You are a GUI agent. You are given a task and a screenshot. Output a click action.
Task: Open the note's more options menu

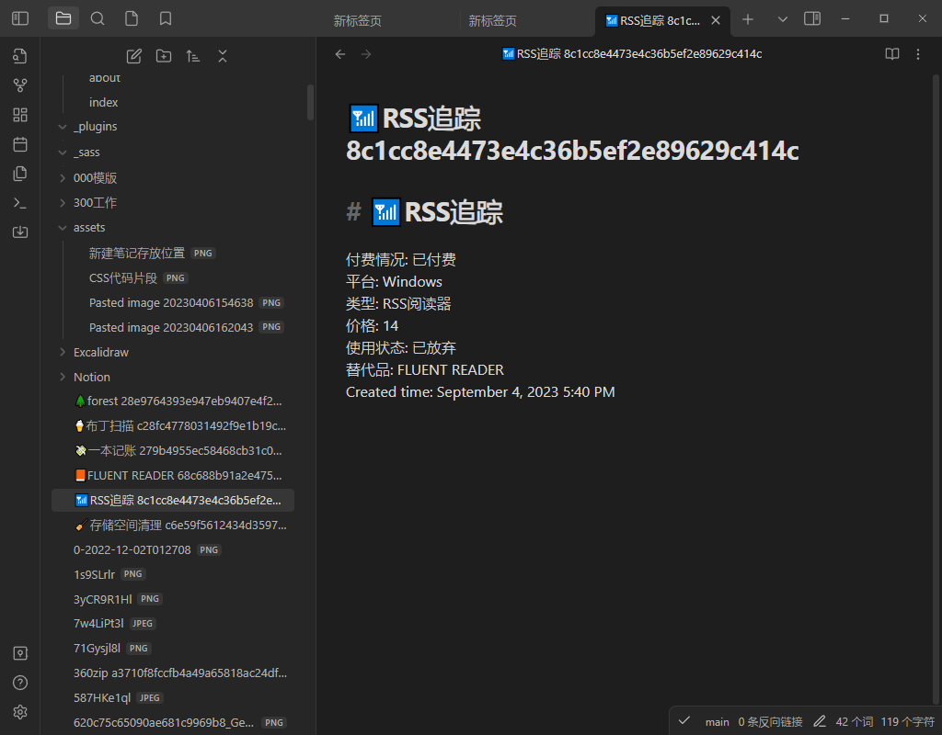pos(917,54)
